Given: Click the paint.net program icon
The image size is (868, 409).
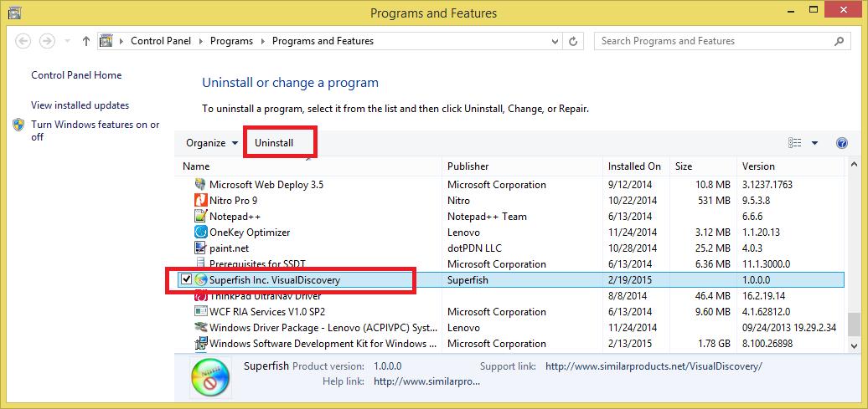Looking at the screenshot, I should click(x=200, y=248).
